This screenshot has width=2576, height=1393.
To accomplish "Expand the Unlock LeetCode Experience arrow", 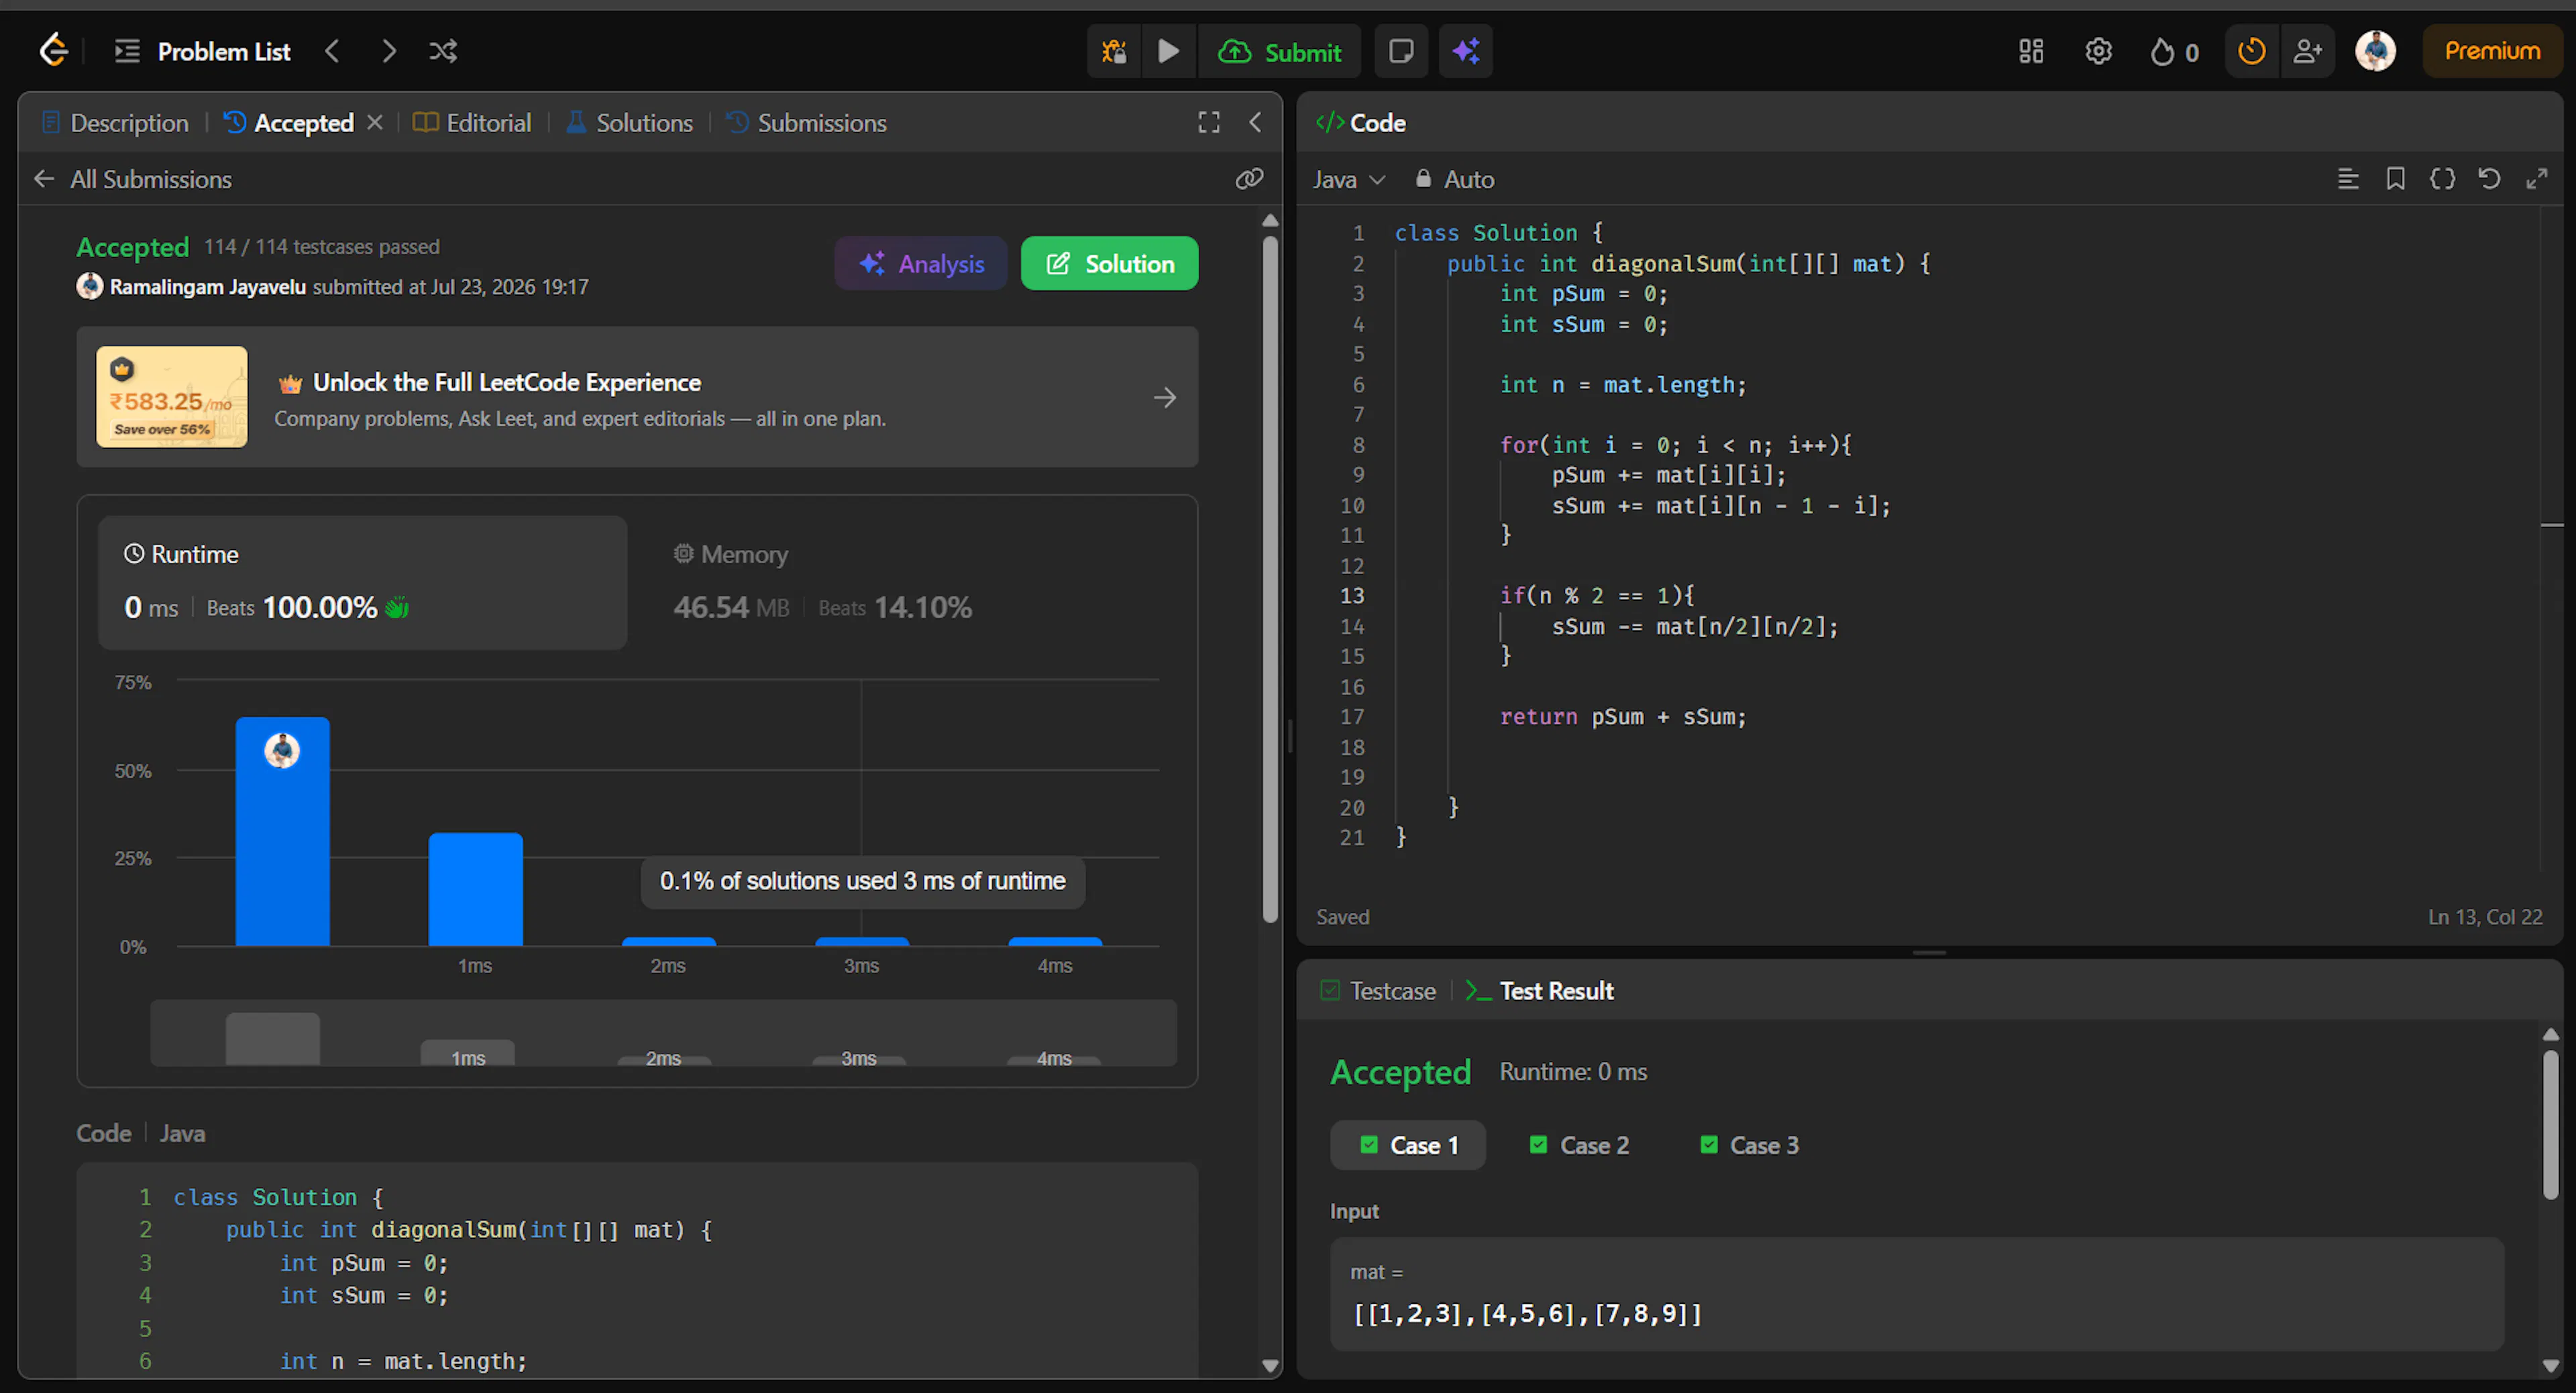I will pyautogui.click(x=1164, y=398).
